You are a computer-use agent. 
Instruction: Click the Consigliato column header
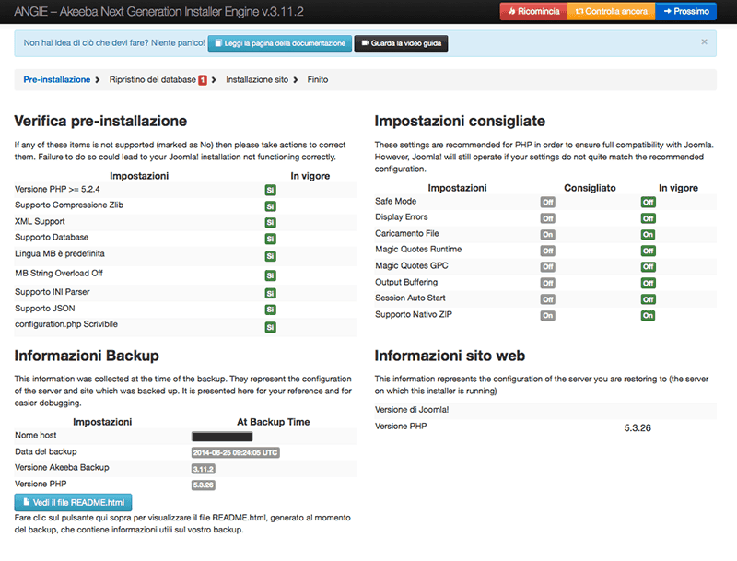point(590,188)
